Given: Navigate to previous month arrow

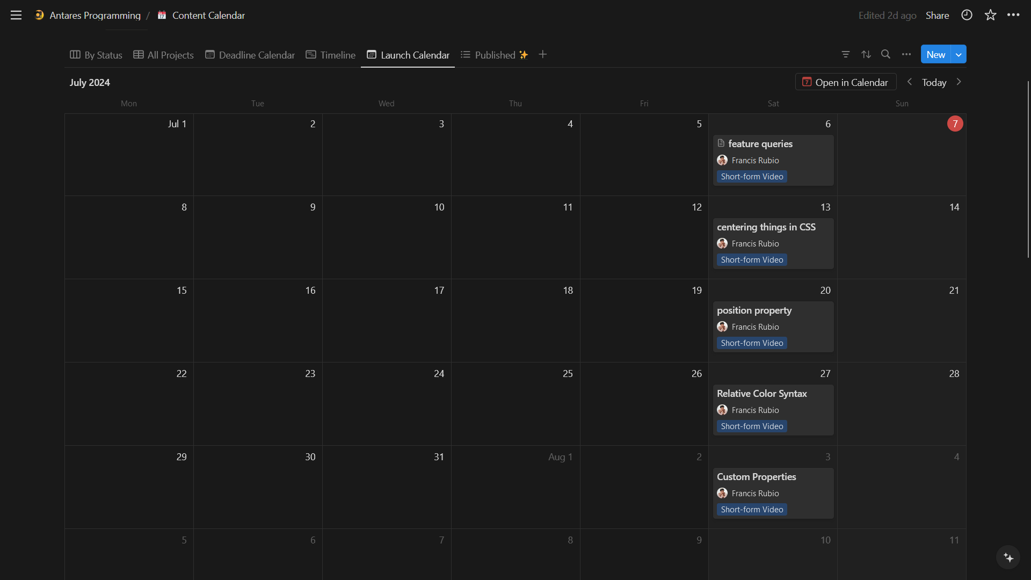Looking at the screenshot, I should 909,82.
